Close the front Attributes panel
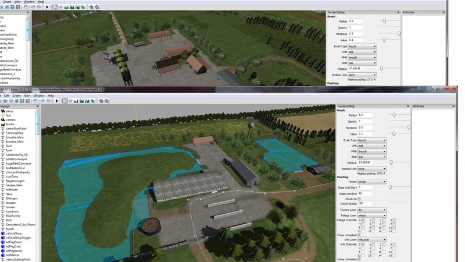This screenshot has width=465, height=262. (453, 106)
